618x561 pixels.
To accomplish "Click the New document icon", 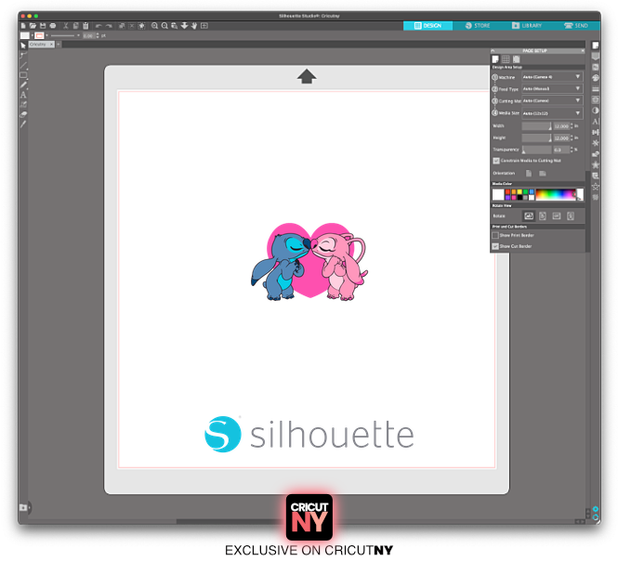I will (23, 26).
